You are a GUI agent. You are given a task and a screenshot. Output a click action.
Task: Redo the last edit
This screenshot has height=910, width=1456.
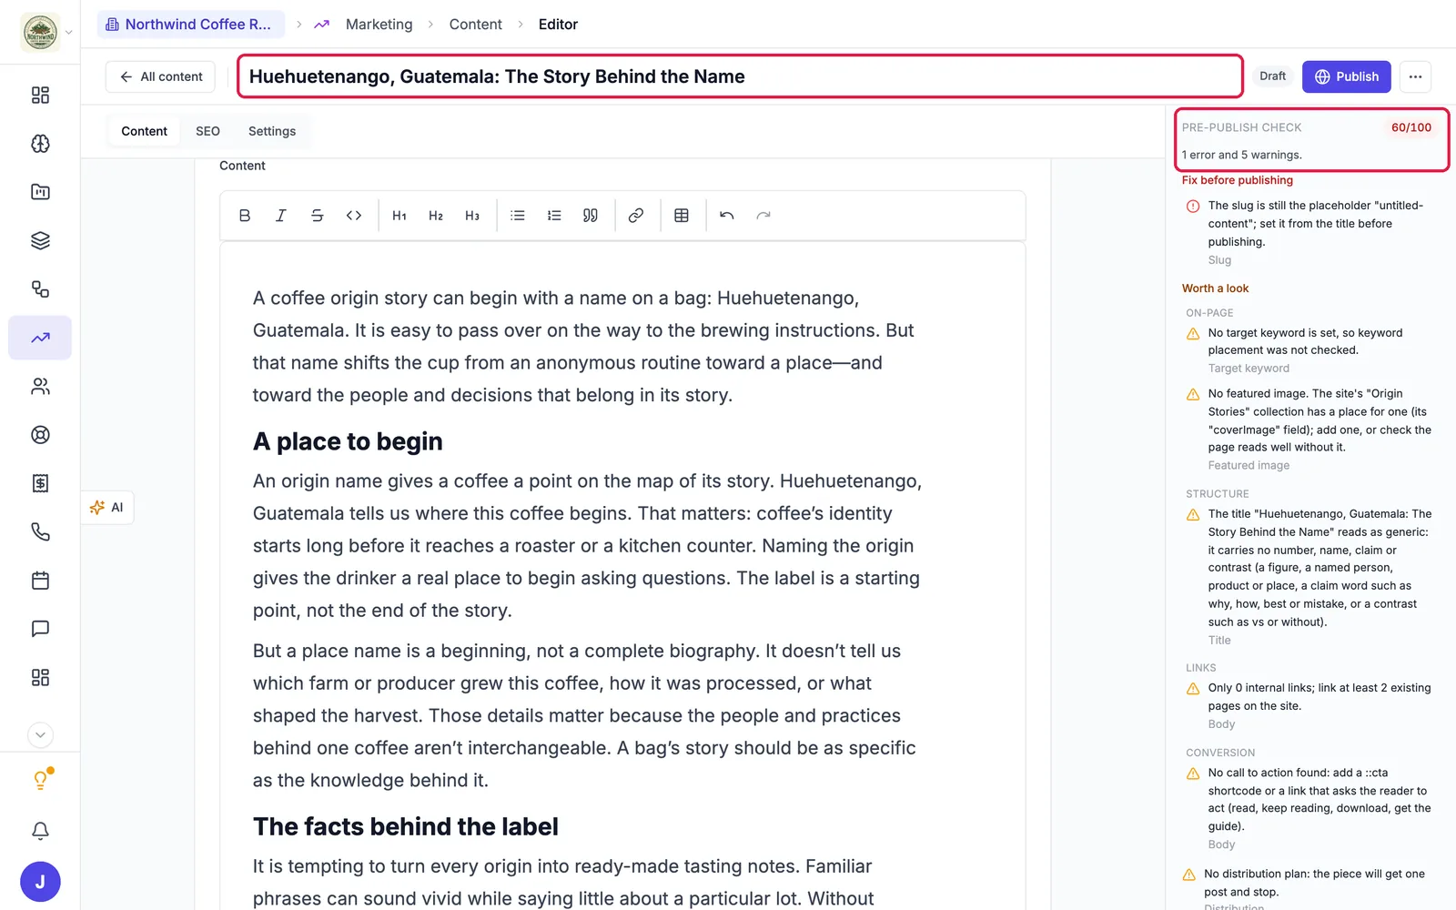coord(763,216)
